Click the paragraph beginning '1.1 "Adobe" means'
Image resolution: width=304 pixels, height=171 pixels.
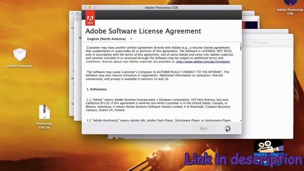point(158,105)
